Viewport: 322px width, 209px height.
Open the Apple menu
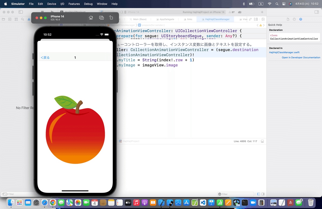6,4
